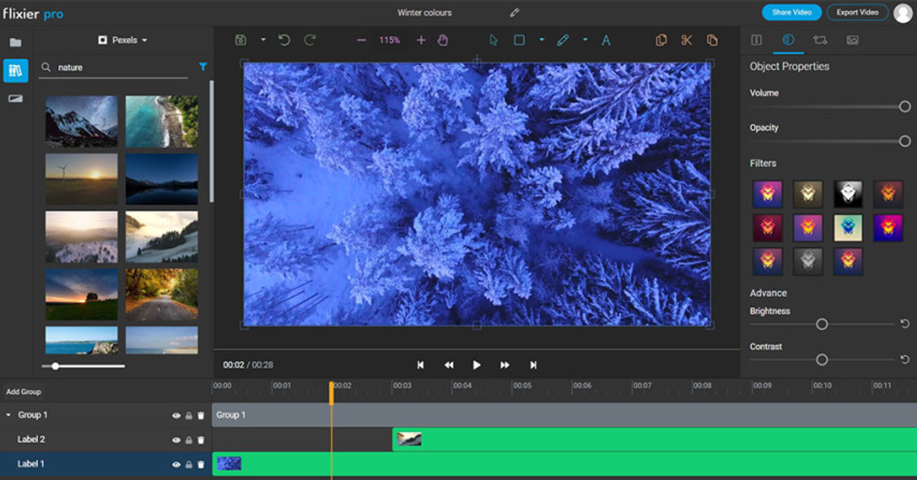The width and height of the screenshot is (917, 480).
Task: Open the Flixier media library sidebar icon
Action: point(14,71)
